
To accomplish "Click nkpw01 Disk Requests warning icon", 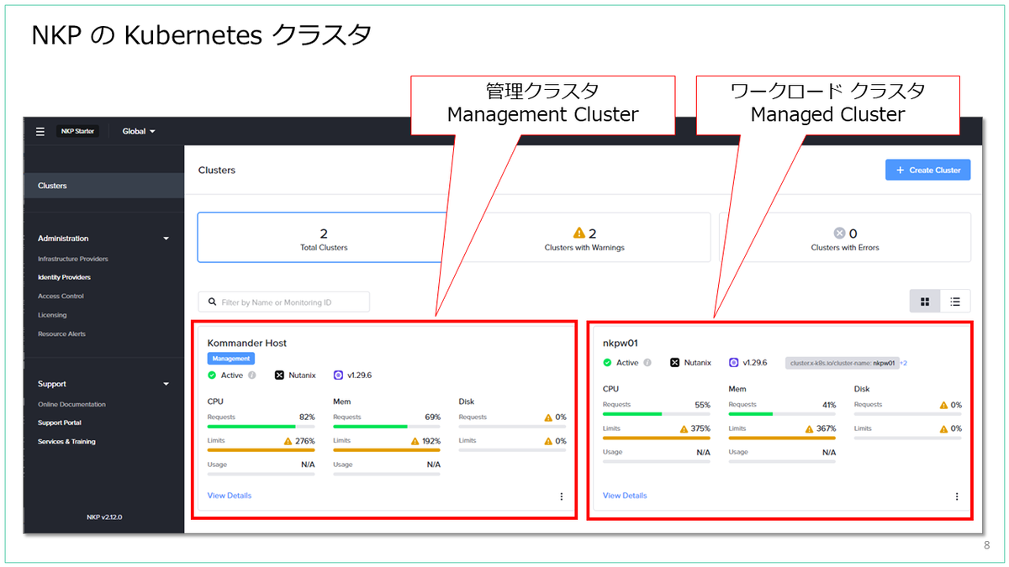I will pyautogui.click(x=944, y=405).
